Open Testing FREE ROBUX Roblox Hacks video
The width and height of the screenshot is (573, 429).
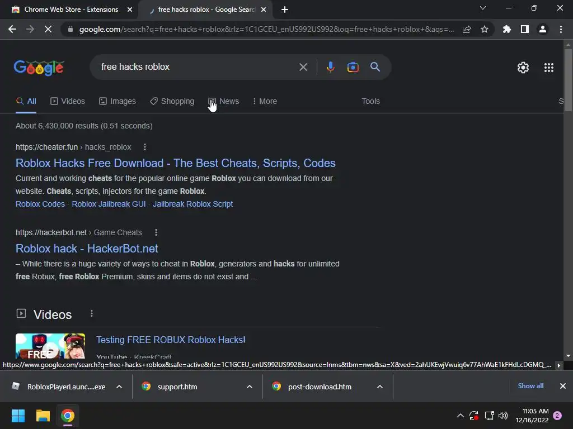point(171,340)
